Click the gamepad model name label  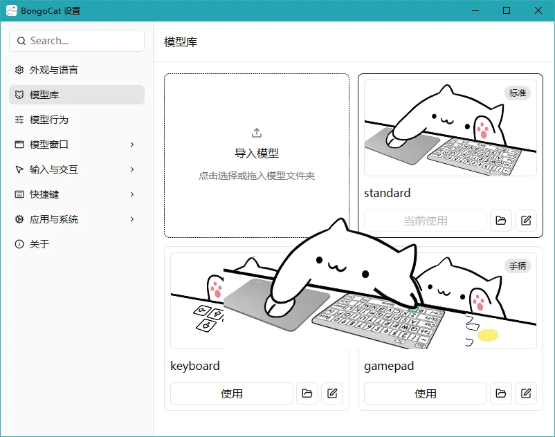click(x=389, y=366)
